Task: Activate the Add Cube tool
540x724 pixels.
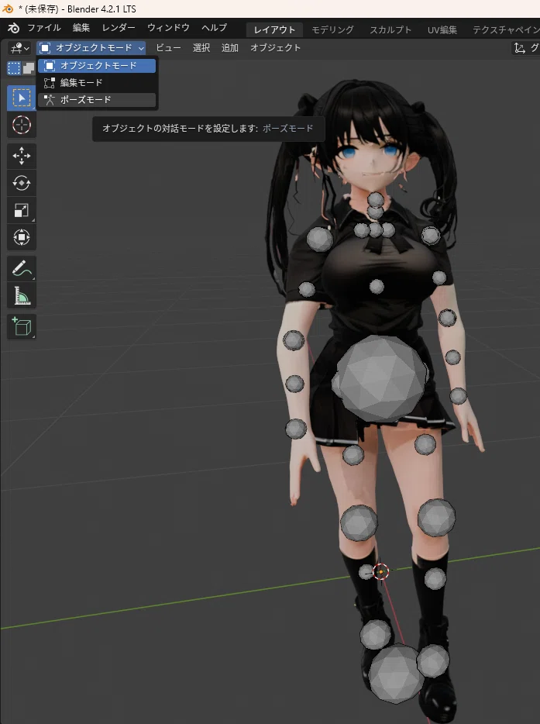Action: [21, 326]
